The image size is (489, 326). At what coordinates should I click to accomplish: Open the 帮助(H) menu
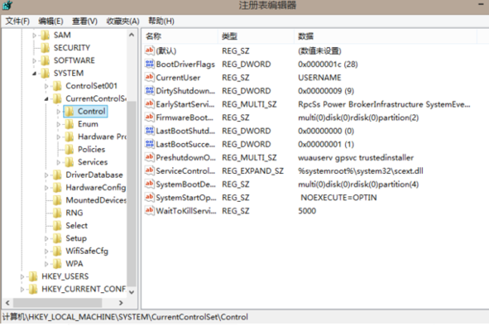161,22
